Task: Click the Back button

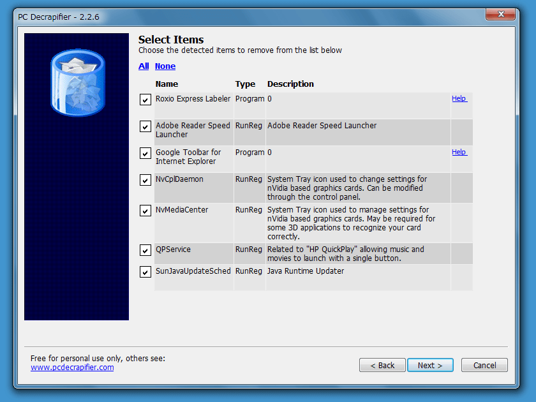Action: pyautogui.click(x=382, y=365)
